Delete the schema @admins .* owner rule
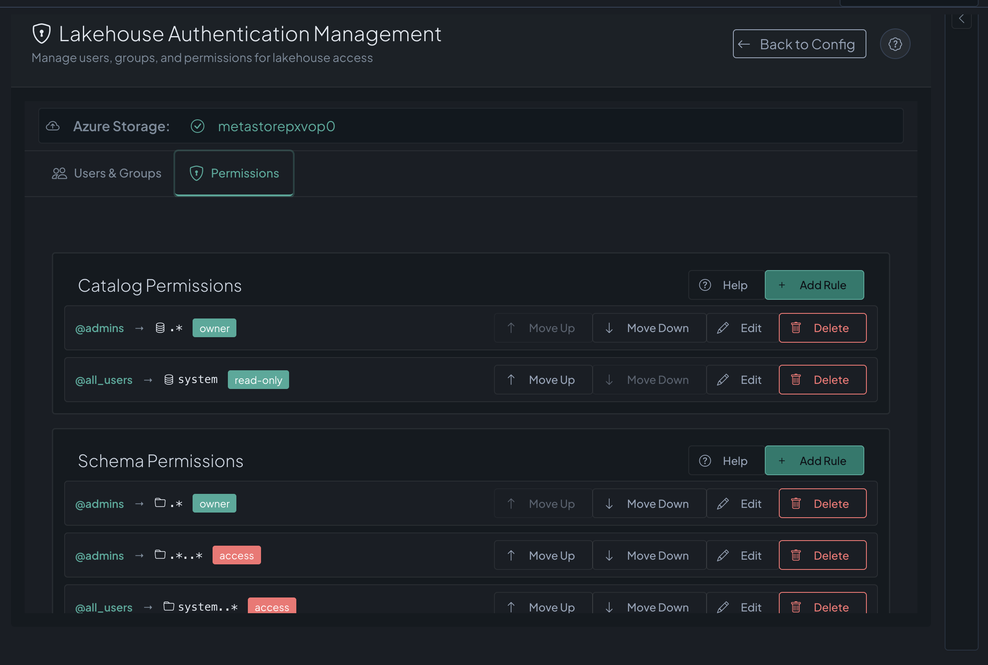The height and width of the screenshot is (665, 988). point(823,504)
